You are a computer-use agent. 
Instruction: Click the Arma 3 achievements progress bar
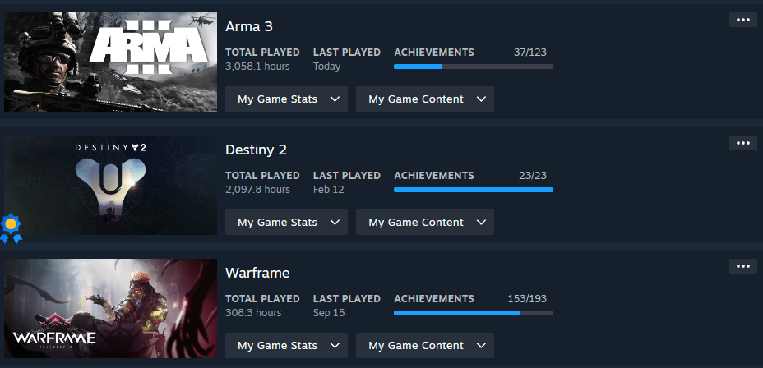click(x=474, y=67)
